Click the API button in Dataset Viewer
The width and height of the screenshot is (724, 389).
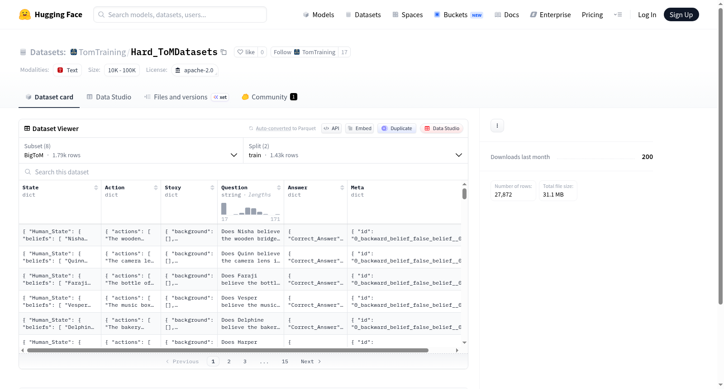pyautogui.click(x=331, y=128)
